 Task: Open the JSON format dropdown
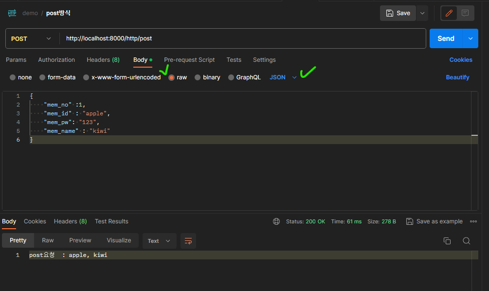point(283,77)
